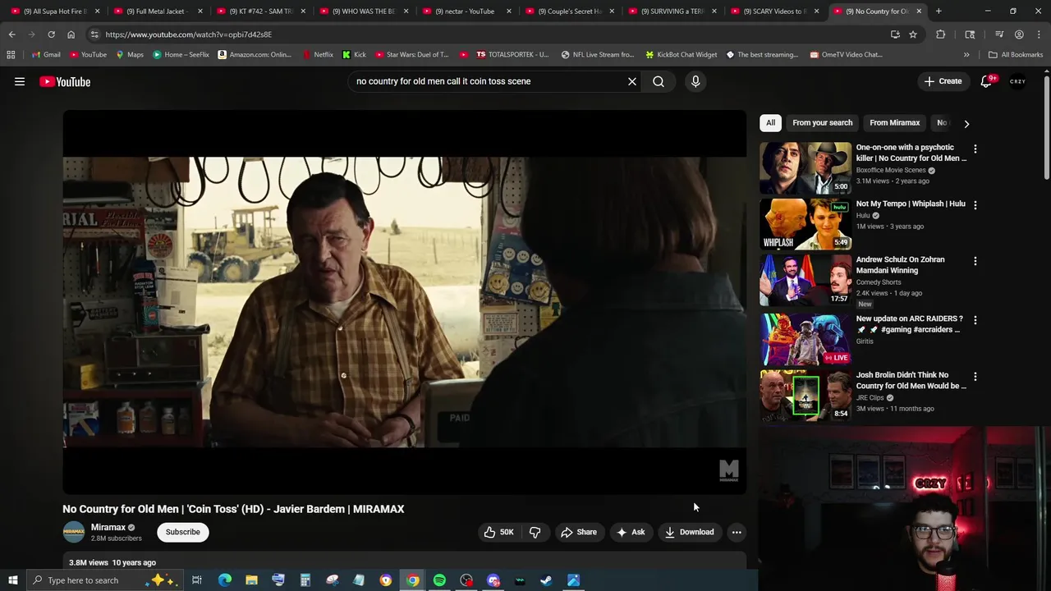Open the All Bookmarks folder

[x=1016, y=55]
